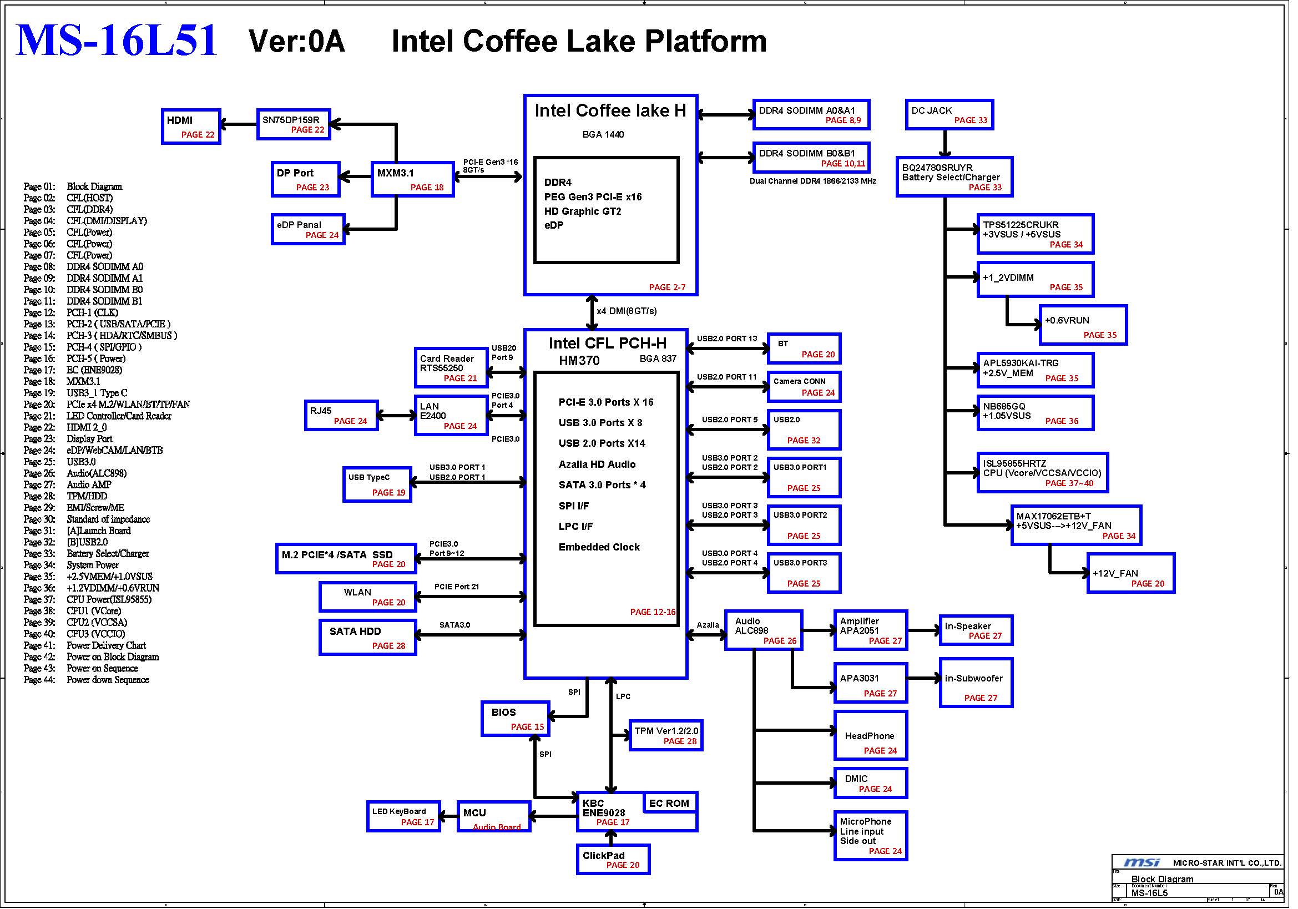
Task: Click the Camera CONN block
Action: (804, 387)
